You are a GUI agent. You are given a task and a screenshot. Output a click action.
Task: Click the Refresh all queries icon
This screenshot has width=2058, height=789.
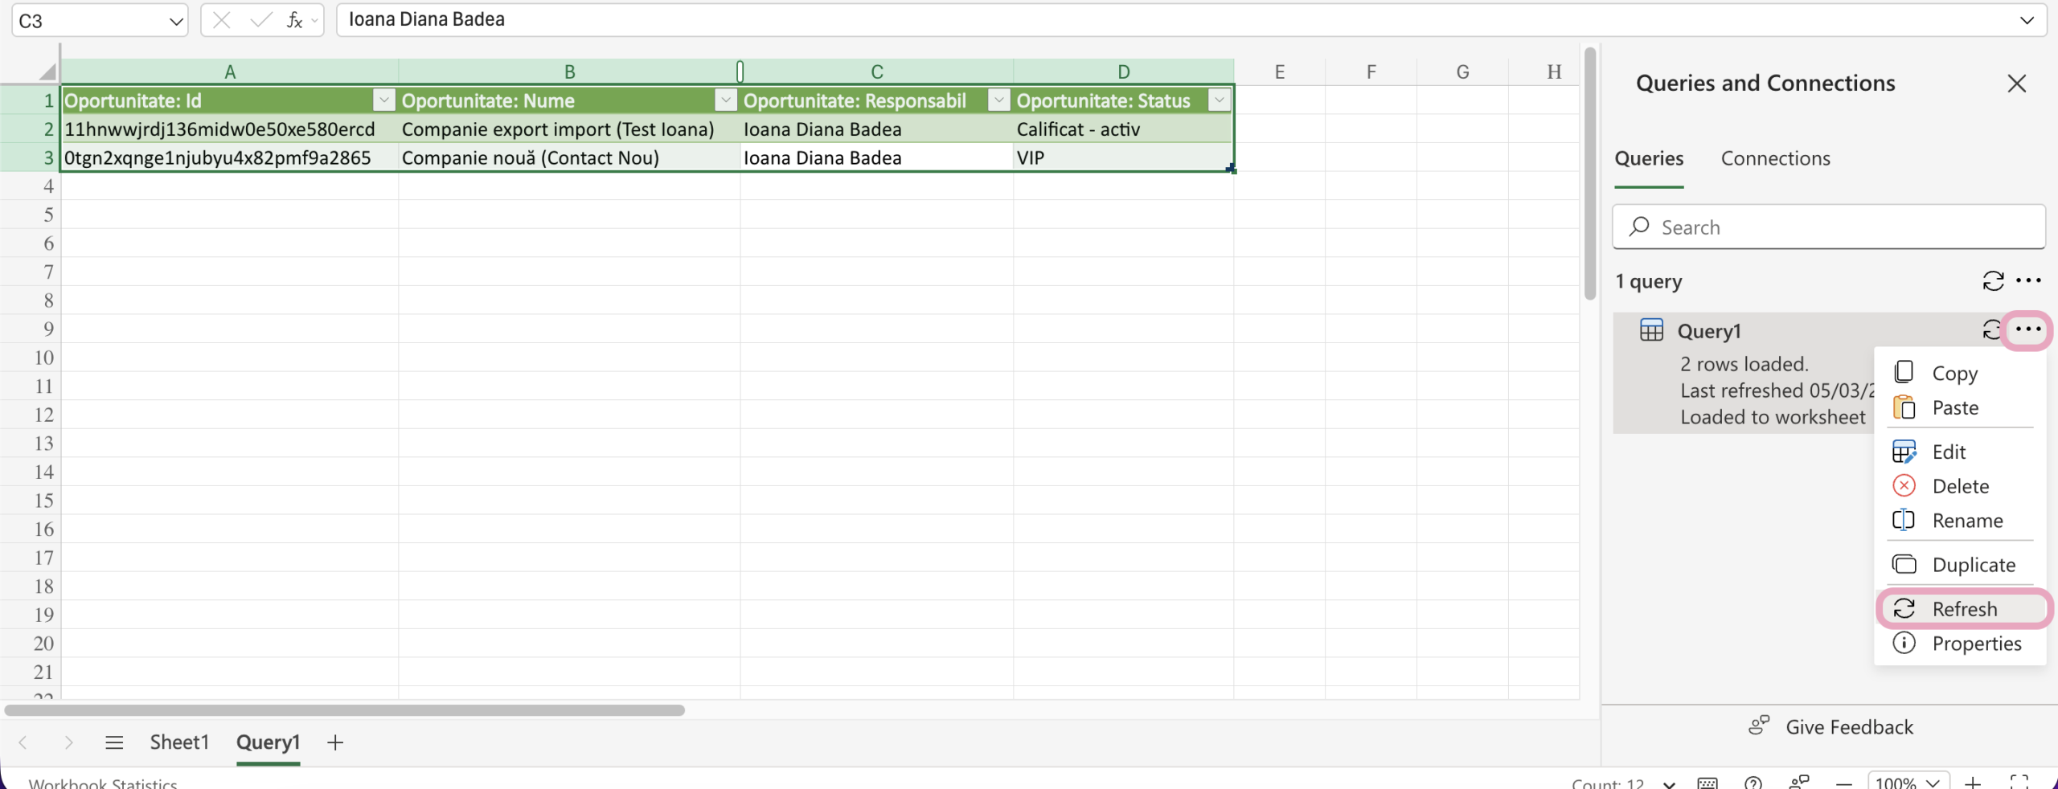pos(1992,281)
